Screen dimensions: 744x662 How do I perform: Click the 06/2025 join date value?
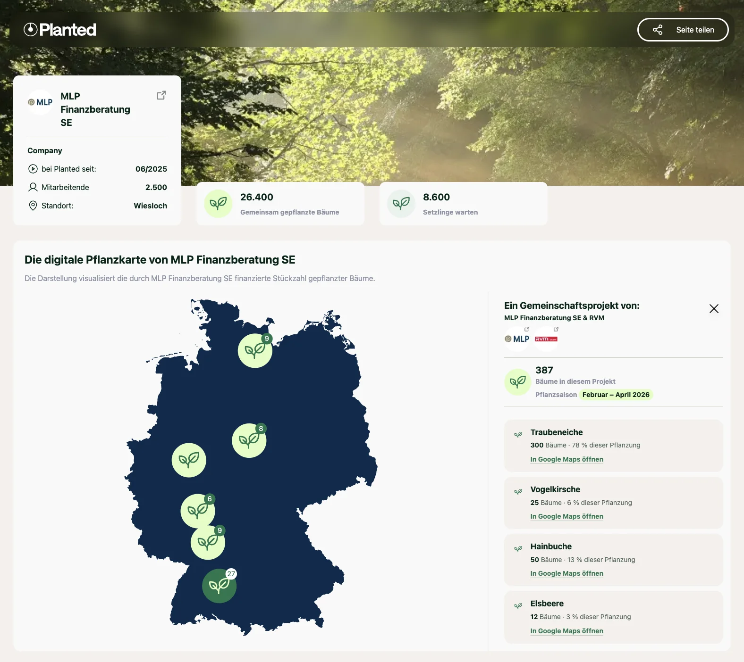[x=151, y=169]
